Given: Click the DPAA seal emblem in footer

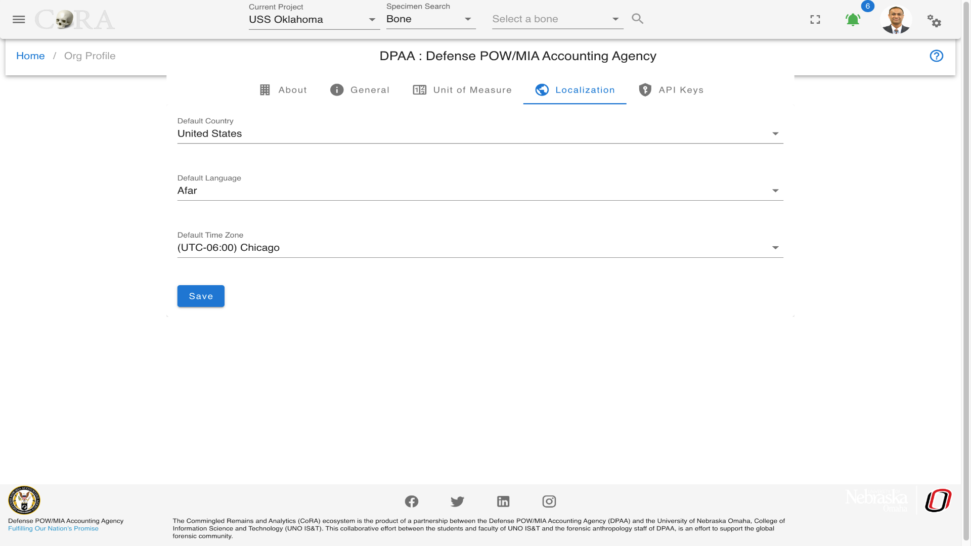Looking at the screenshot, I should pyautogui.click(x=24, y=500).
